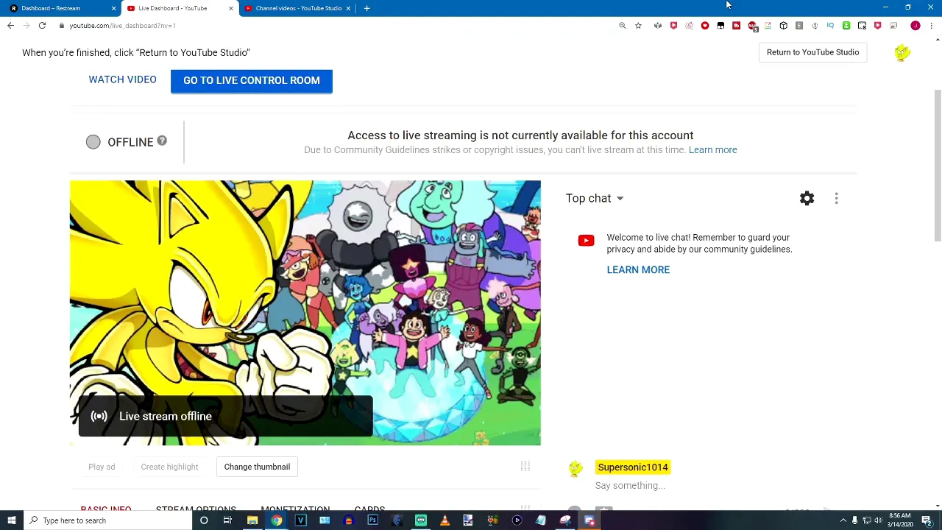Click the Change thumbnail button
The height and width of the screenshot is (530, 942).
pyautogui.click(x=257, y=467)
